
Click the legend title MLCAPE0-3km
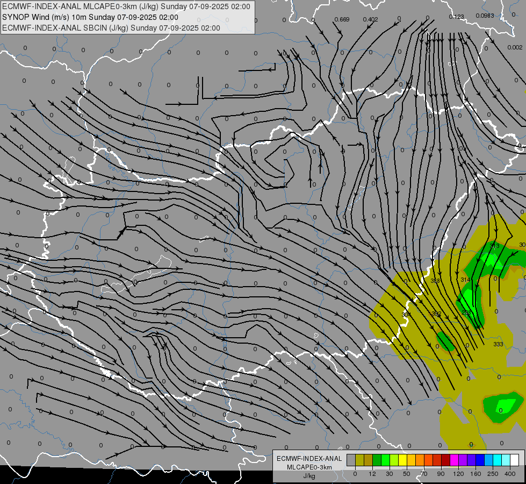(x=309, y=467)
